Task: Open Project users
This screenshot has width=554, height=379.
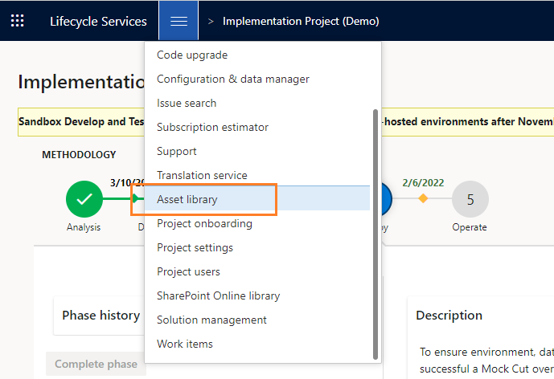Action: tap(188, 271)
